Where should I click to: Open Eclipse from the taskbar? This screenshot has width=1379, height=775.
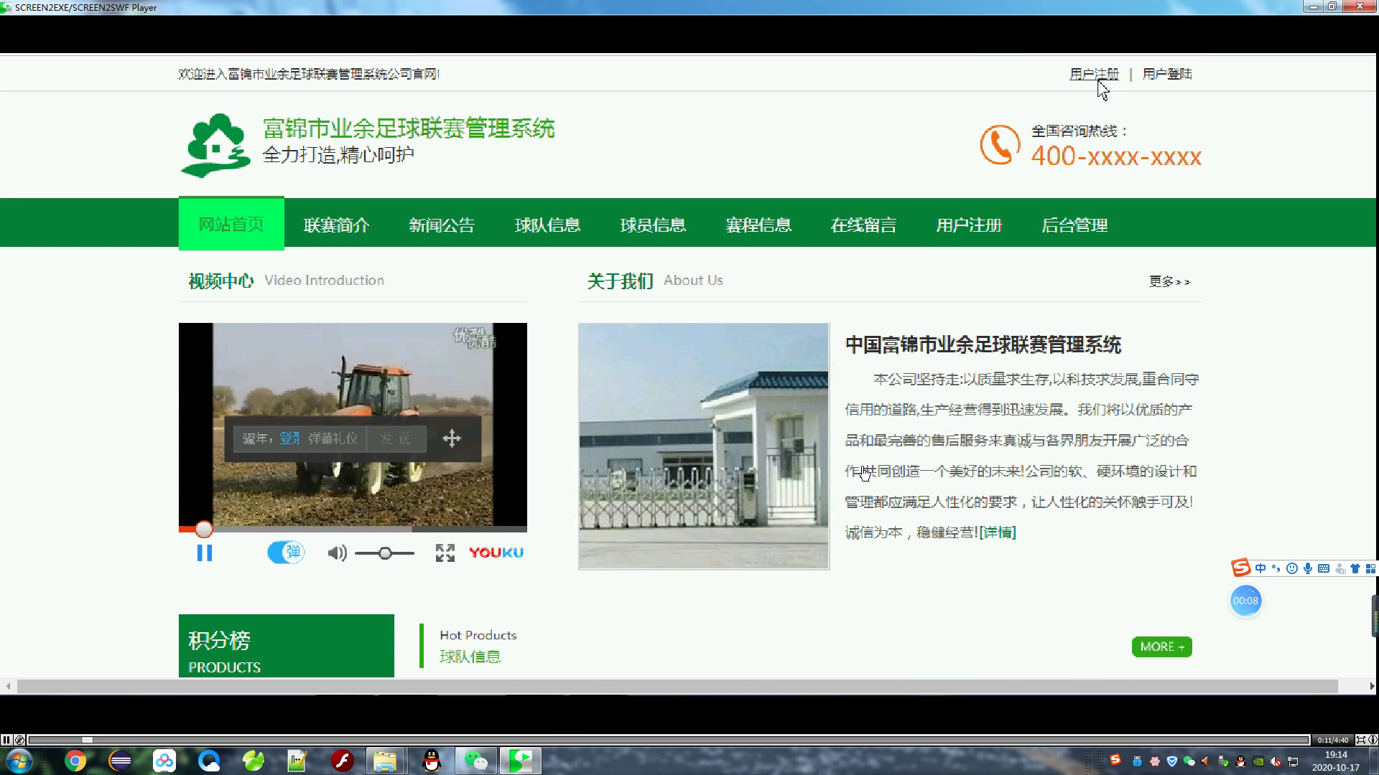(x=120, y=761)
